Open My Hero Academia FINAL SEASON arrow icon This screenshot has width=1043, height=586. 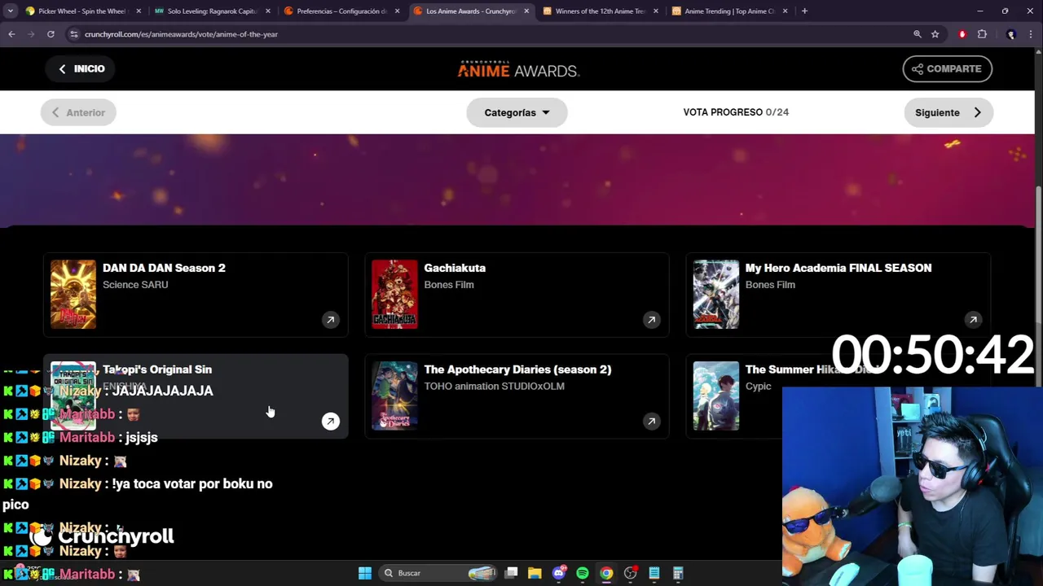coord(973,320)
